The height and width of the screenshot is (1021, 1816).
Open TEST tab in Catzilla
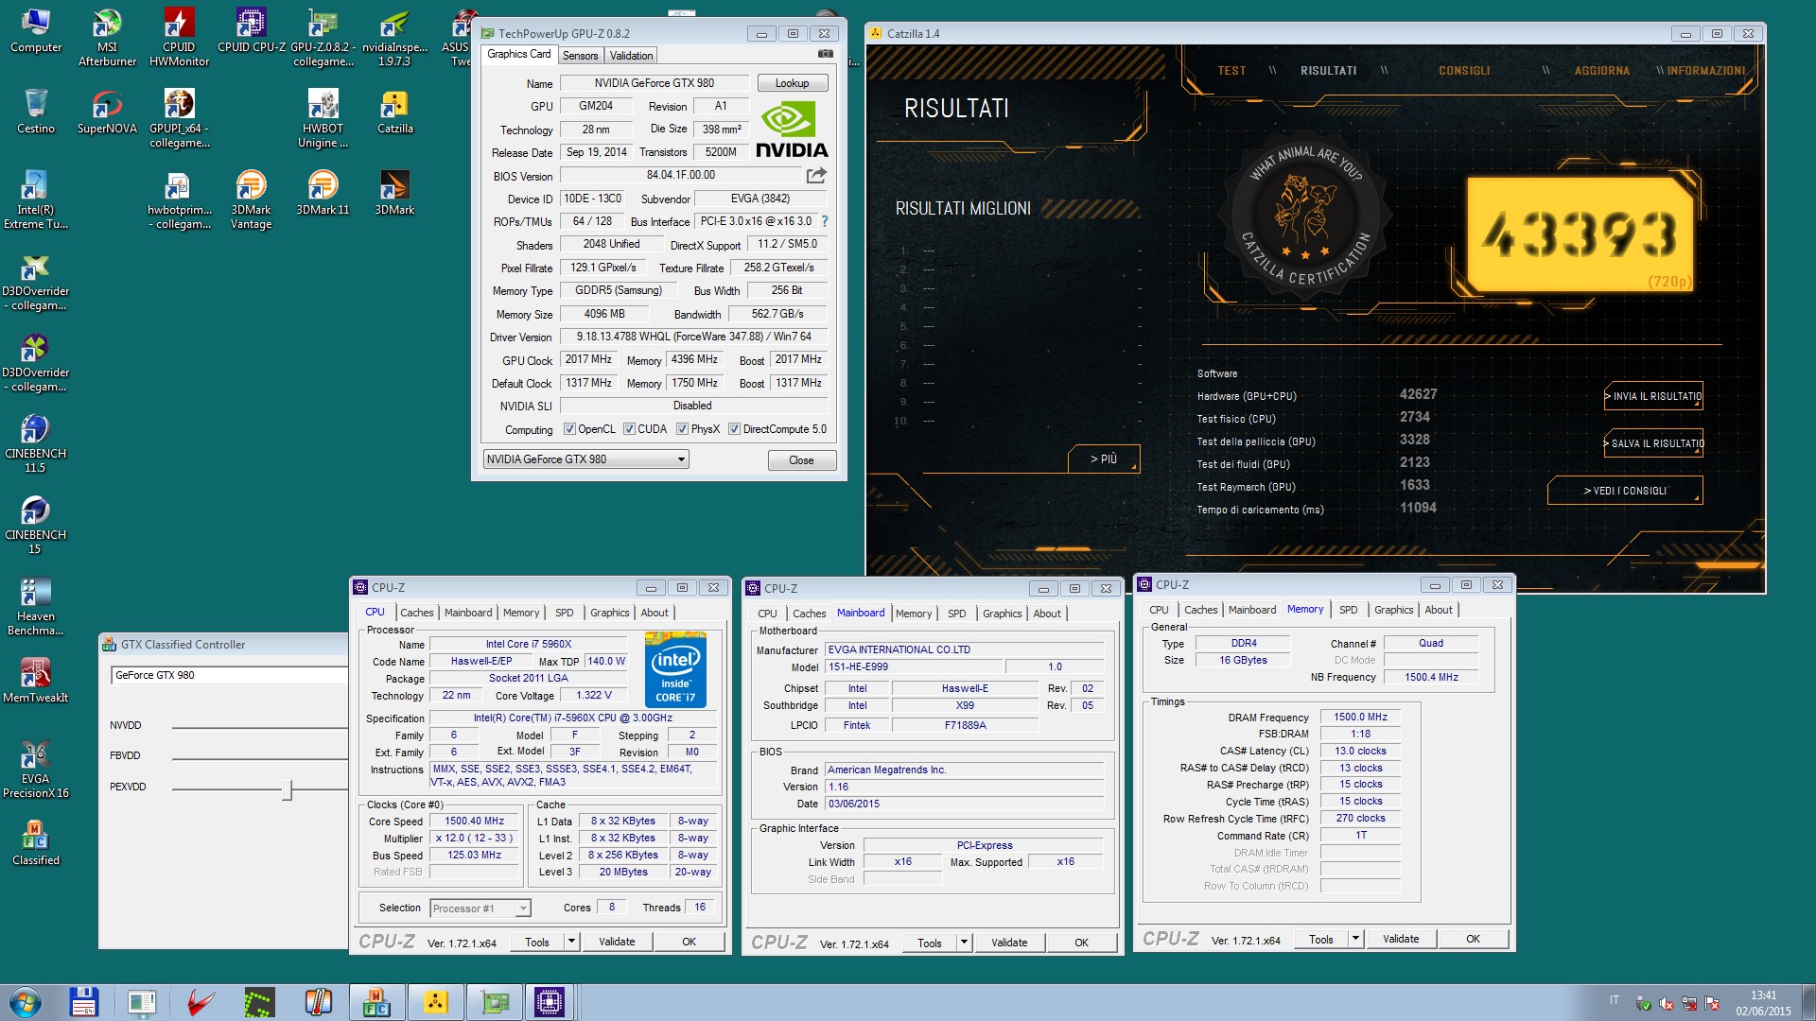(x=1231, y=71)
